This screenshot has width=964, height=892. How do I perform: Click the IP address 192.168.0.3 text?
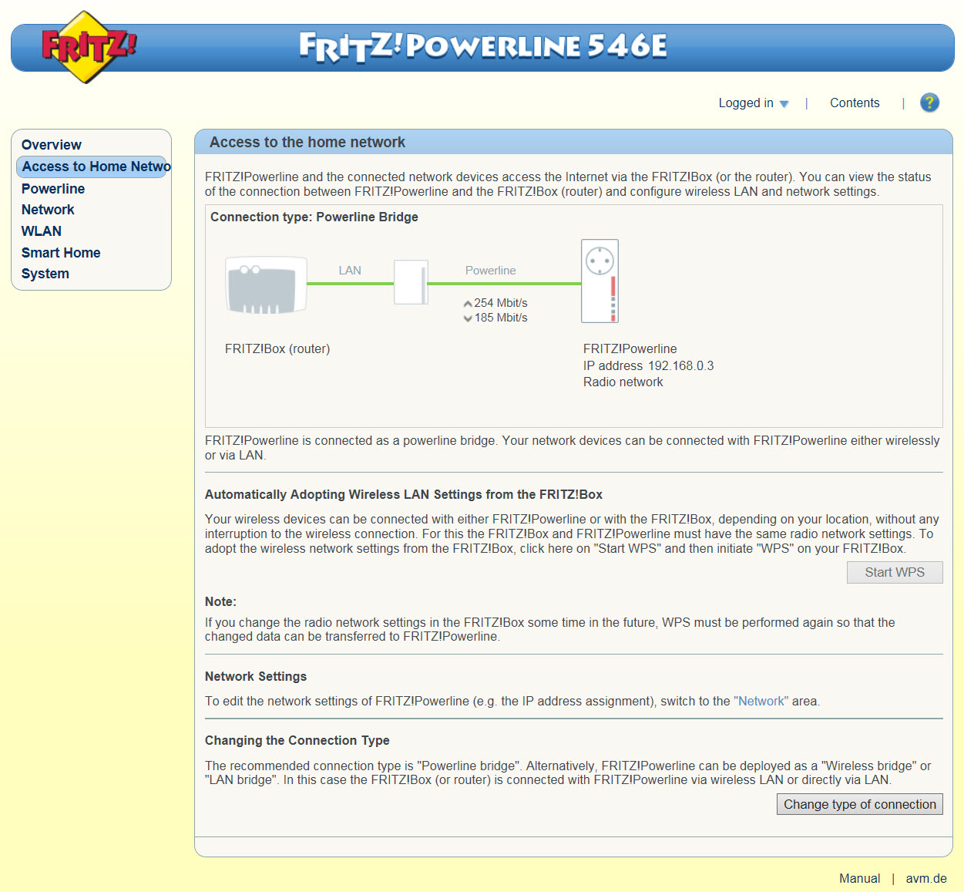tap(649, 366)
